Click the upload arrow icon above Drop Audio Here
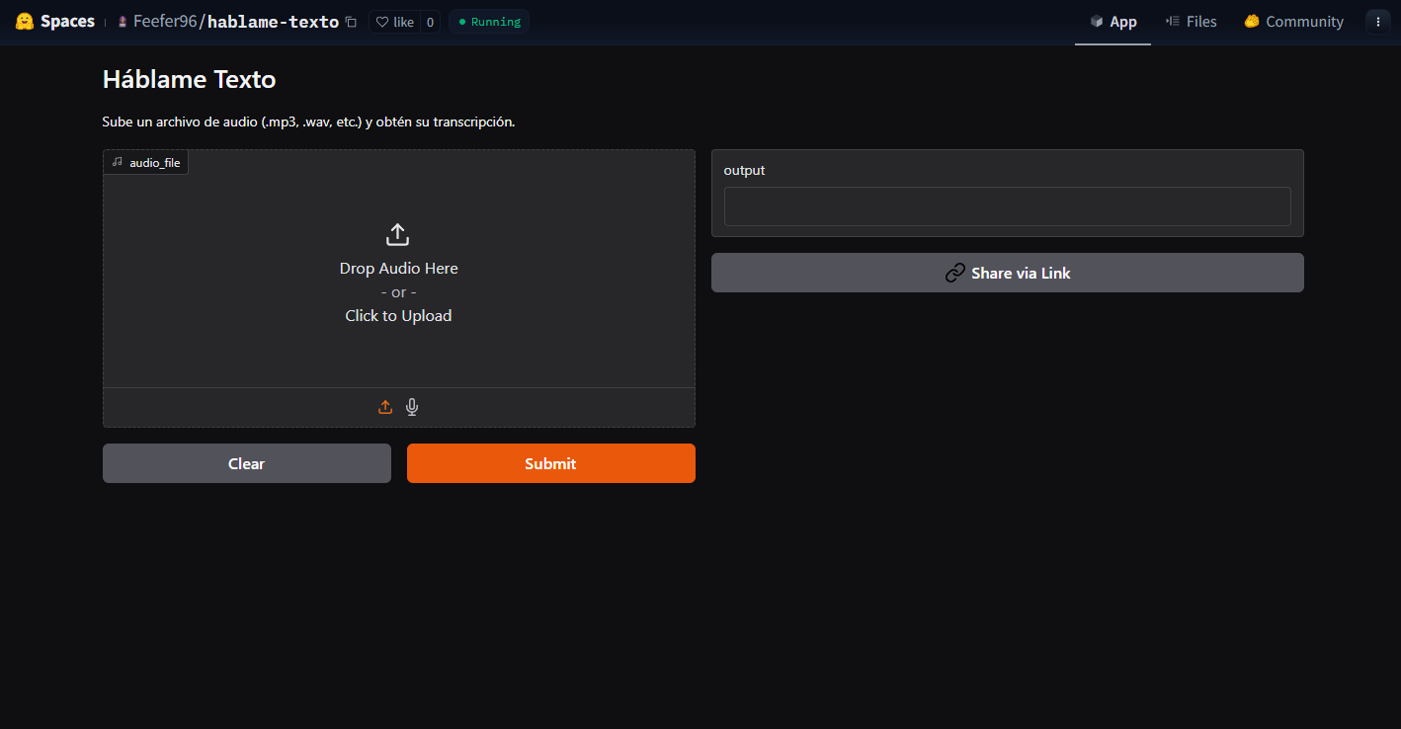Screen dimensions: 1401x729 click(x=397, y=235)
